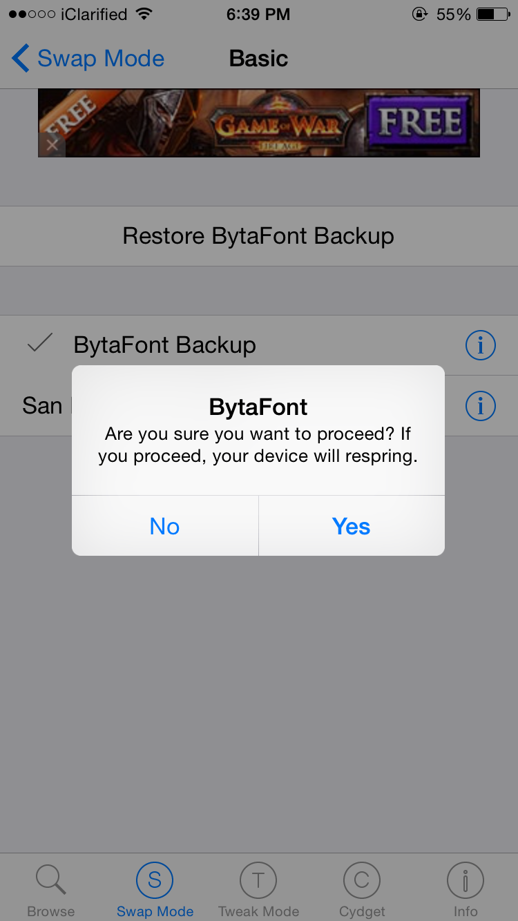Tap the 6:39 PM clock
The width and height of the screenshot is (518, 921).
pos(258,14)
